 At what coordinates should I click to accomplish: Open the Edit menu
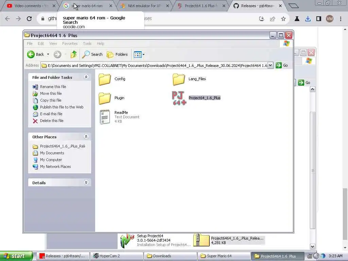coord(41,43)
